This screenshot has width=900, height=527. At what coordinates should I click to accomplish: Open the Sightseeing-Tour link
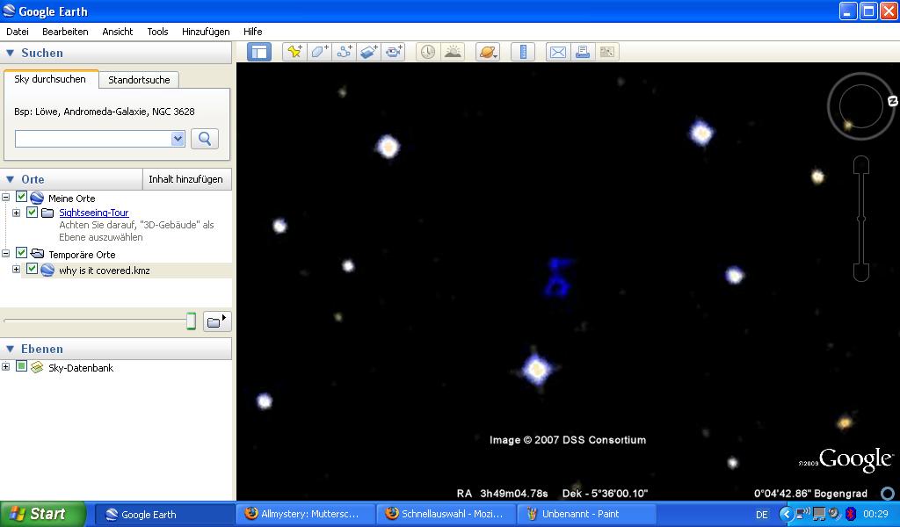[x=93, y=213]
